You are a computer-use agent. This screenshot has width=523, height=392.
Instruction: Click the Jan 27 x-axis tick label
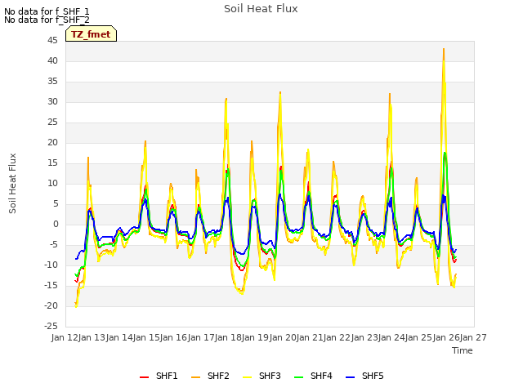473,337
